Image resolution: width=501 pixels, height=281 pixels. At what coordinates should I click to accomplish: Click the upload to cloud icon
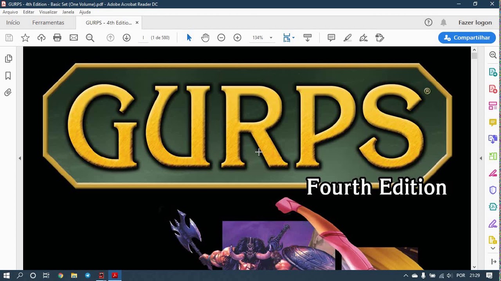[41, 38]
